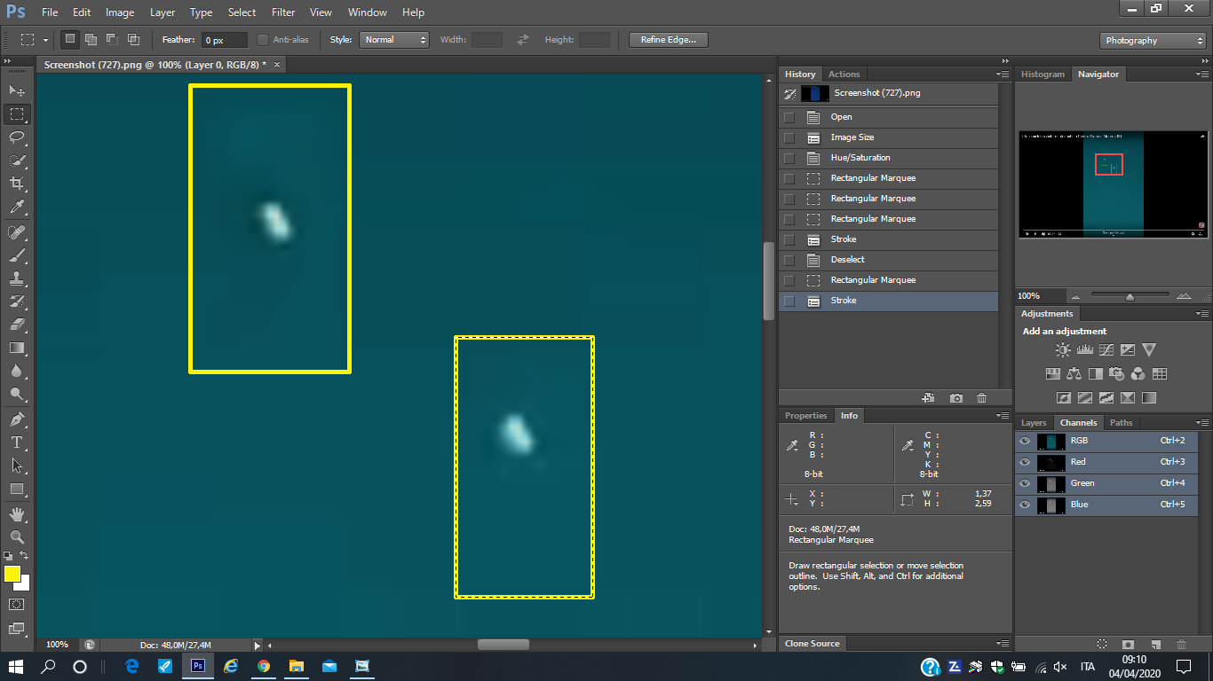Viewport: 1213px width, 681px height.
Task: Switch to the Layers tab
Action: (x=1033, y=423)
